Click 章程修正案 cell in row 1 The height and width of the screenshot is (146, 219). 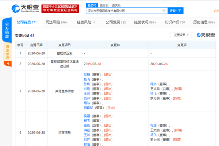pyautogui.click(x=65, y=53)
